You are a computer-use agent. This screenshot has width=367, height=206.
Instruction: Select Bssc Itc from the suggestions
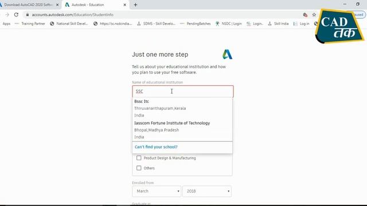[182, 108]
